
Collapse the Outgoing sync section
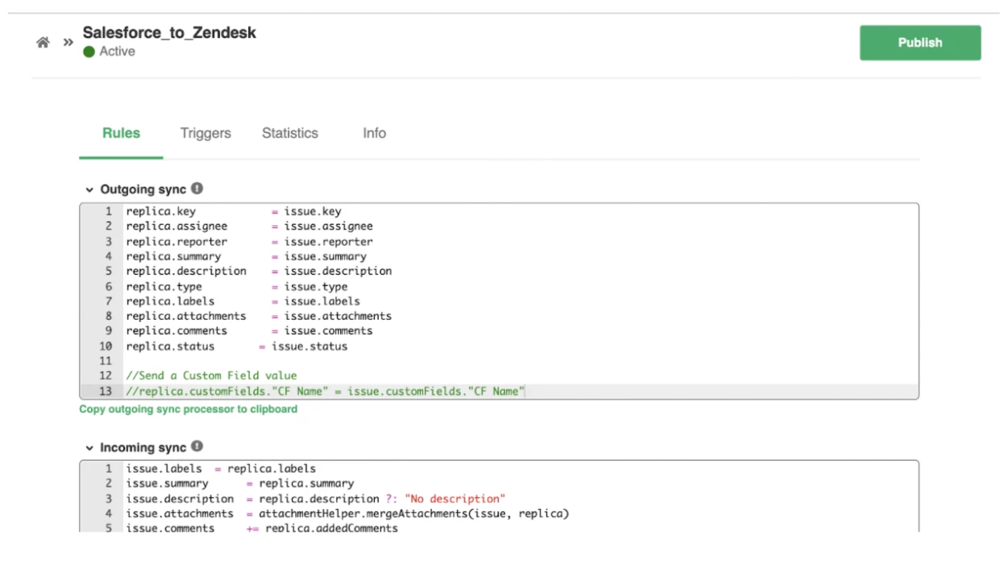pyautogui.click(x=89, y=190)
